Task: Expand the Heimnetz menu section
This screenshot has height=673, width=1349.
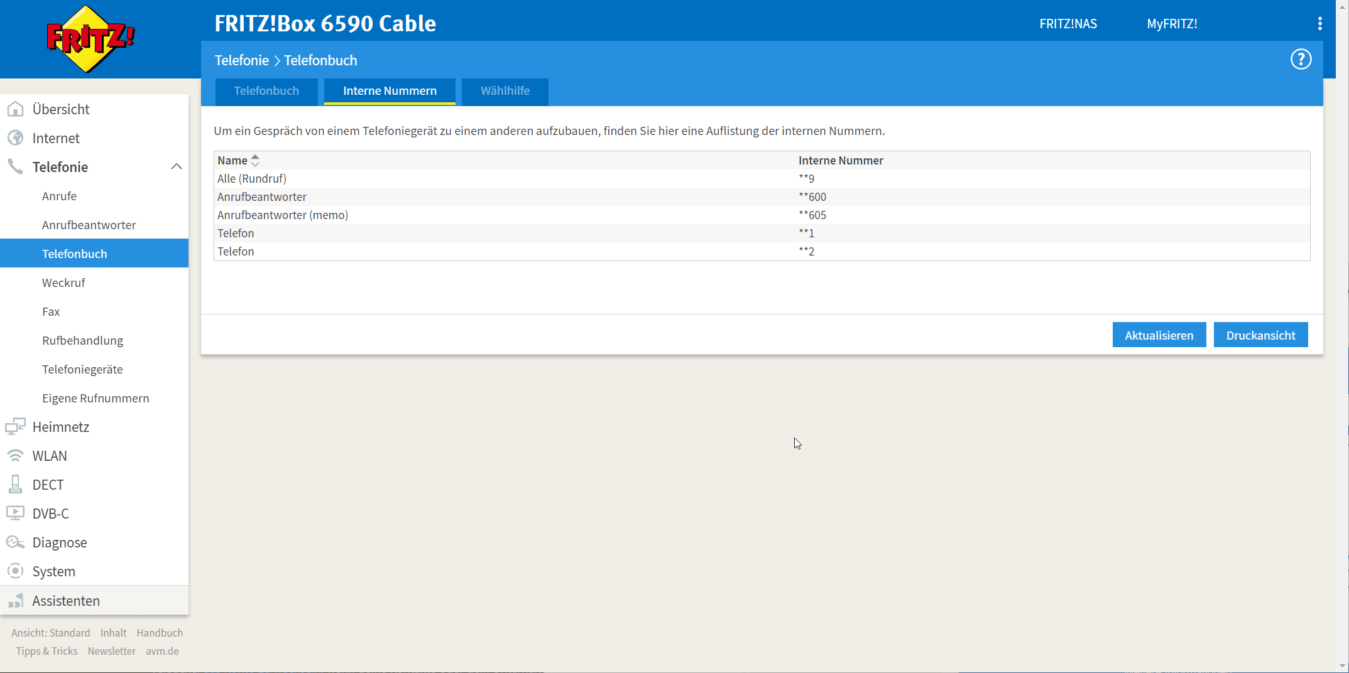Action: click(x=61, y=427)
